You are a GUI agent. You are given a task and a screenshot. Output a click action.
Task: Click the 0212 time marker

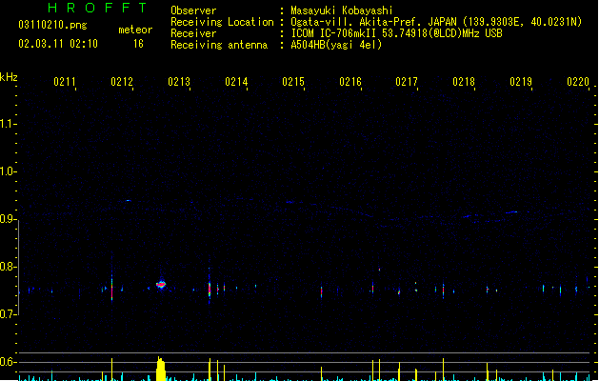[x=122, y=82]
